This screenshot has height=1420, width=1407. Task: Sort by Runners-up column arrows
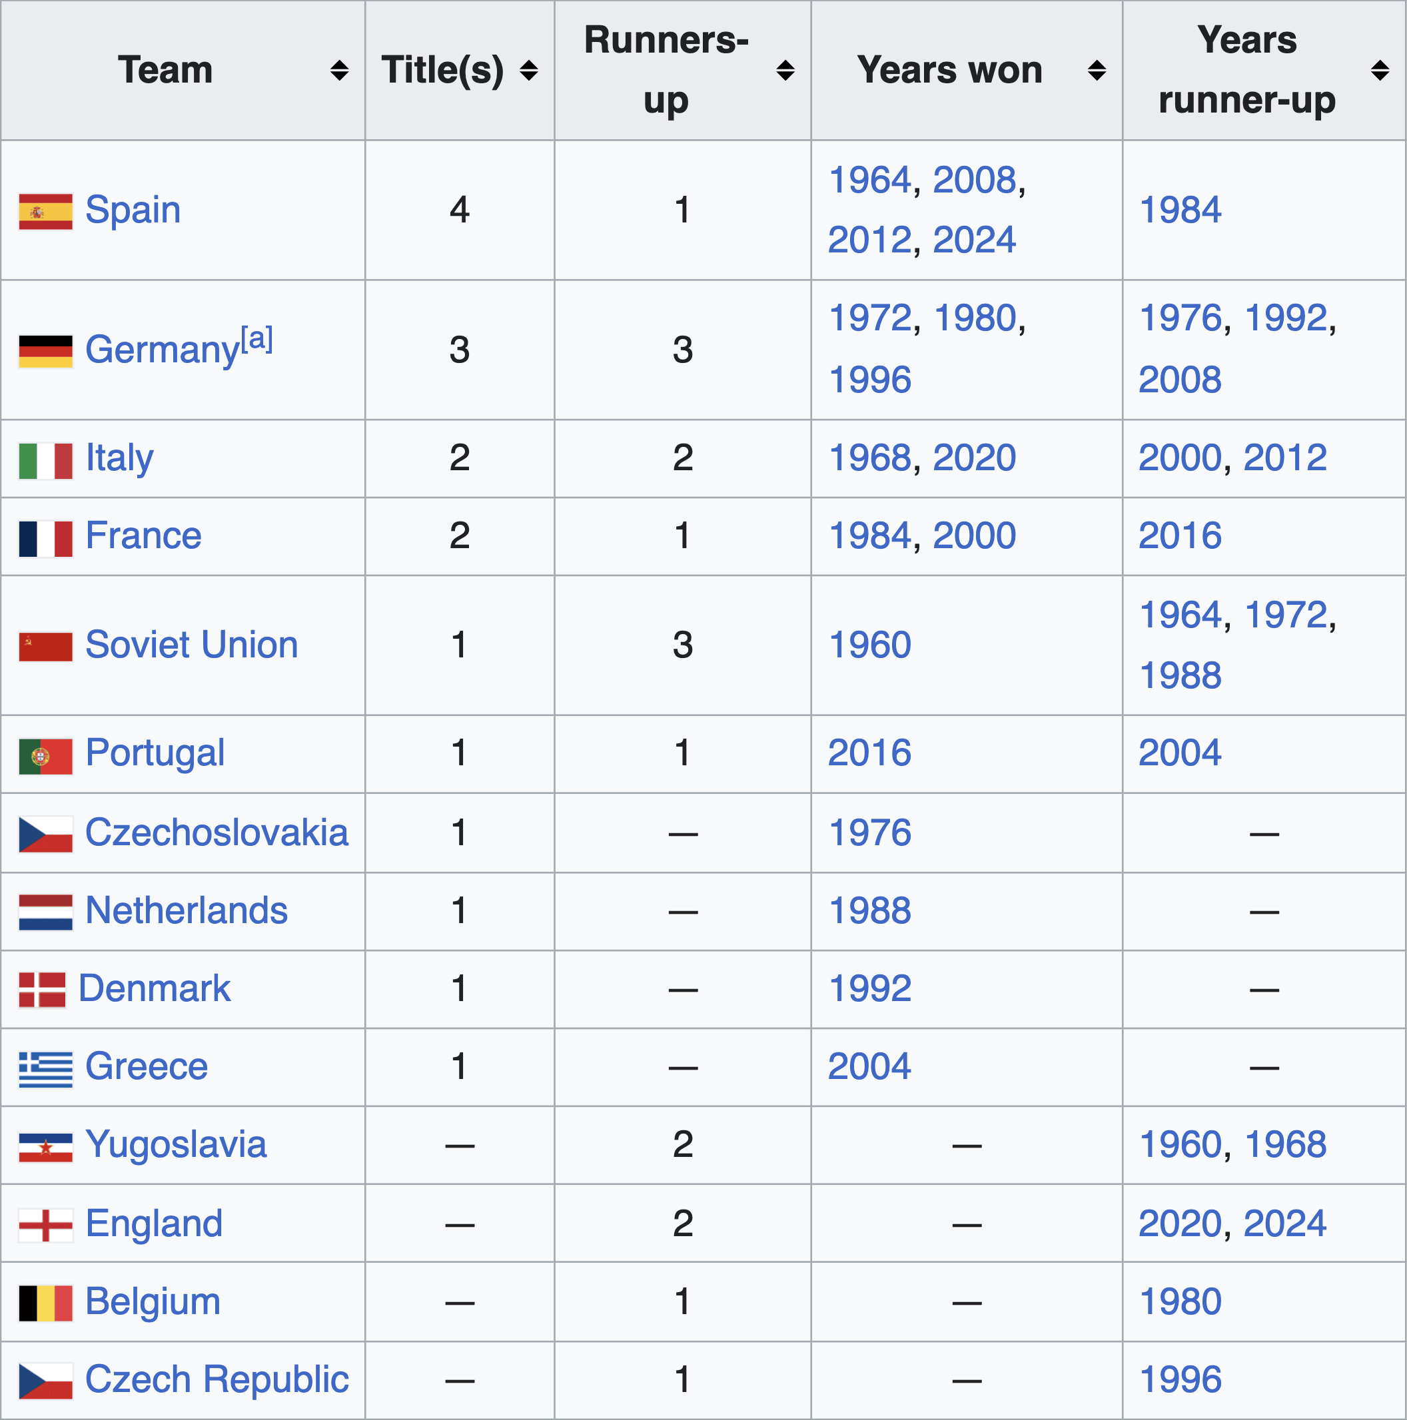[785, 71]
